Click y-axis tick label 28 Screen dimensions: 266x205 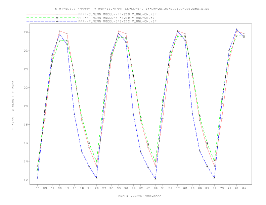(x=26, y=32)
